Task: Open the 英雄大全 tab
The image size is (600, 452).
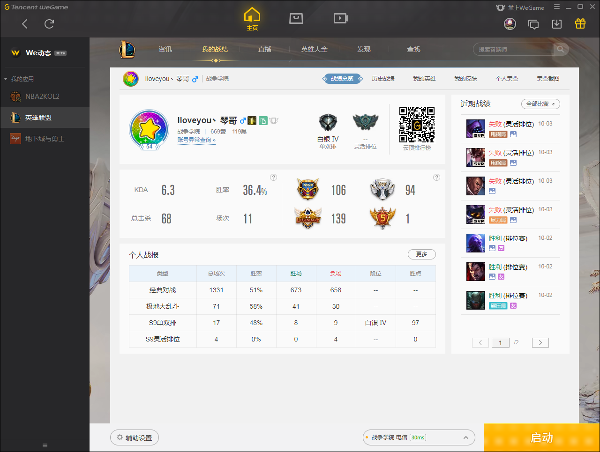Action: pyautogui.click(x=314, y=49)
